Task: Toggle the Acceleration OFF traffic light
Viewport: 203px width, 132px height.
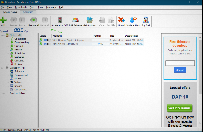Action: (60, 20)
